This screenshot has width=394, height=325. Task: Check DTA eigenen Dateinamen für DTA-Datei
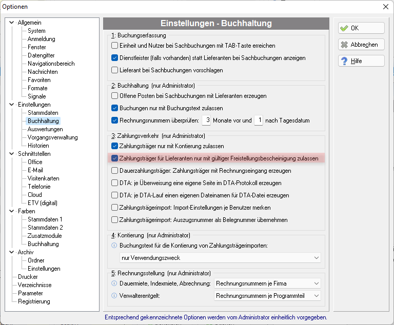pyautogui.click(x=114, y=195)
